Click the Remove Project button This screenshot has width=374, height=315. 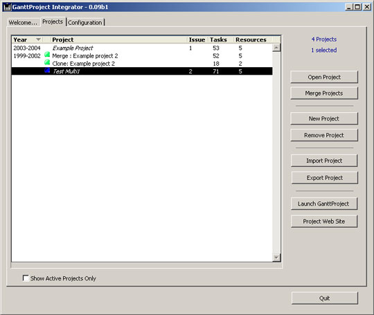coord(324,135)
